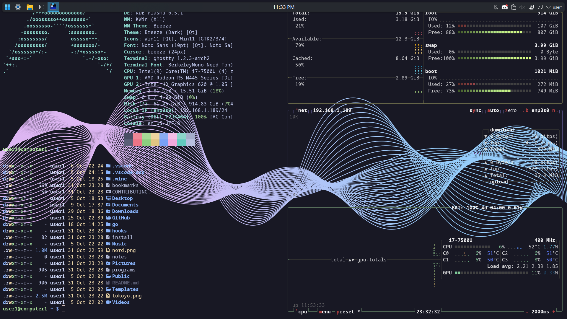The width and height of the screenshot is (567, 319).
Task: Open the clipboard tray icon
Action: pos(514,7)
